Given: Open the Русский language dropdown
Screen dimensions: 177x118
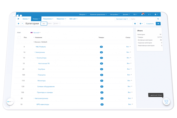Looking at the screenshot, I should coord(37,33).
